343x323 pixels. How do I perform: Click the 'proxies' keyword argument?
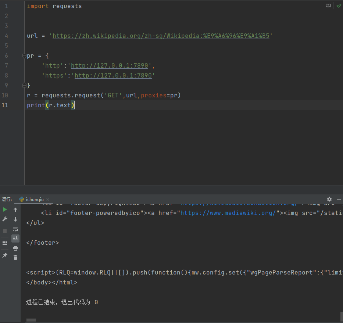click(x=154, y=95)
